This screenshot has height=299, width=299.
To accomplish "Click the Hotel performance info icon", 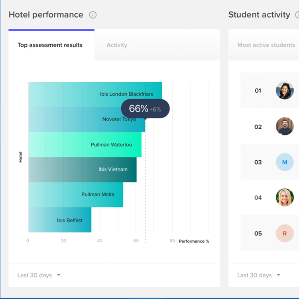I will [x=93, y=15].
